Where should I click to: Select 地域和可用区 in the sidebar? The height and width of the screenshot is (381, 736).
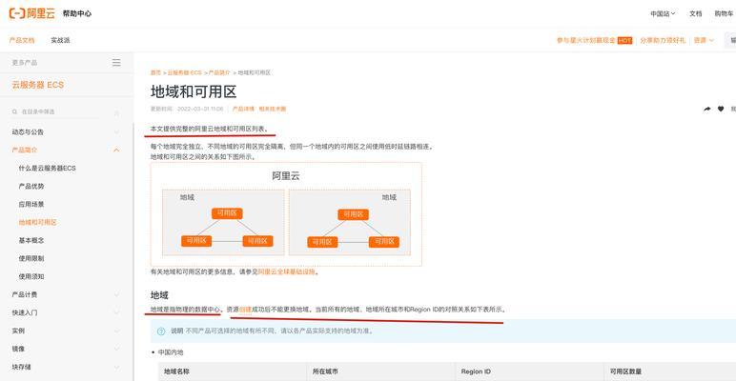click(x=37, y=222)
